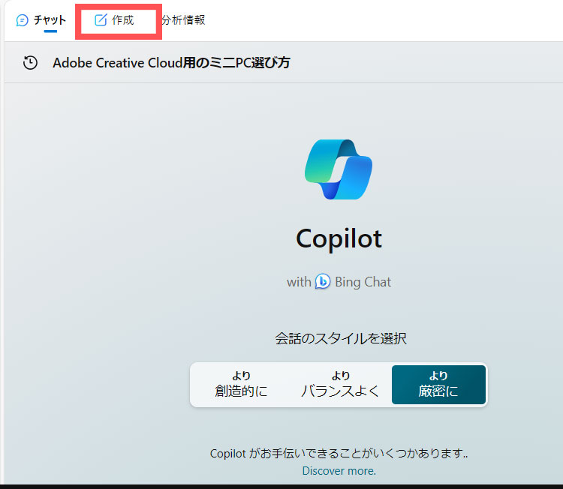Click the Copilot logo
Screen dimensions: 563x489
[339, 169]
